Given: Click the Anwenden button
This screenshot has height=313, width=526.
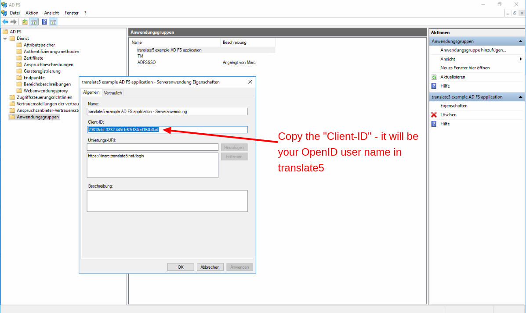Looking at the screenshot, I should click(x=239, y=267).
